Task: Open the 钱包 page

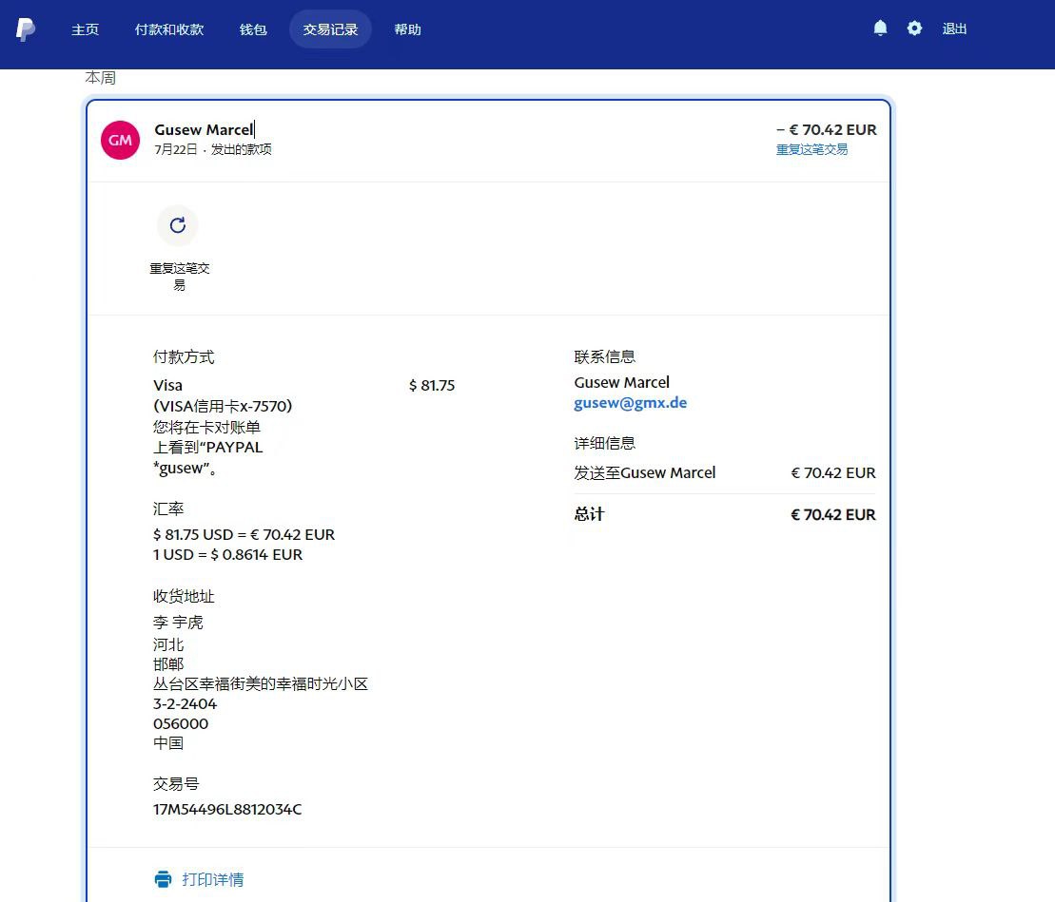Action: tap(253, 29)
